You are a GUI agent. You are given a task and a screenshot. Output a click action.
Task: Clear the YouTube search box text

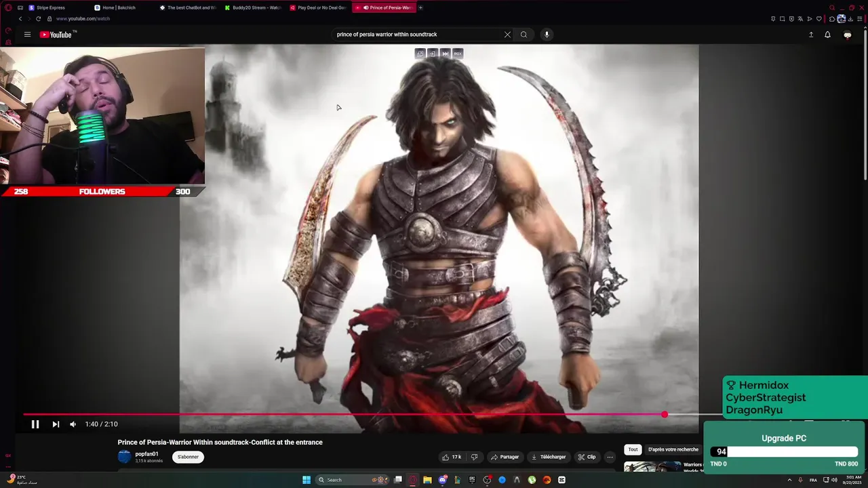(x=507, y=35)
